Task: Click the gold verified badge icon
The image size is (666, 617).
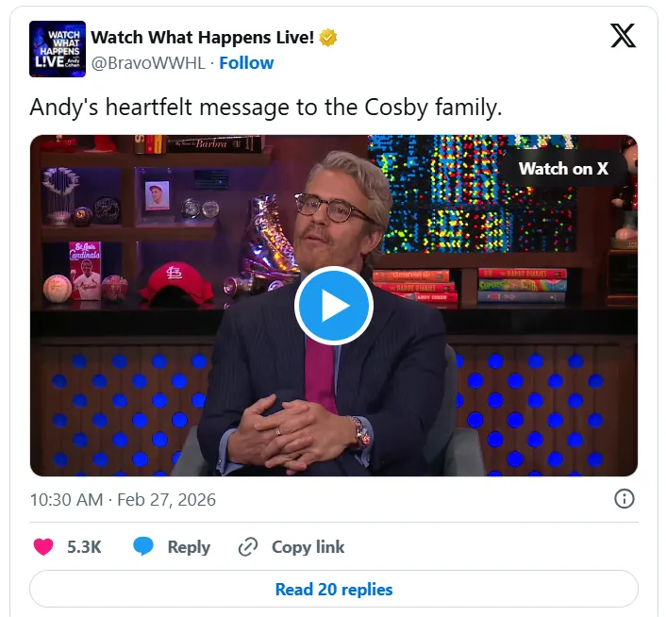Action: click(x=328, y=38)
